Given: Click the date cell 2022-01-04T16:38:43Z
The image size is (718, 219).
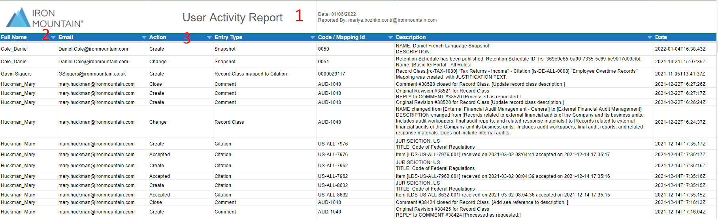Looking at the screenshot, I should point(680,49).
